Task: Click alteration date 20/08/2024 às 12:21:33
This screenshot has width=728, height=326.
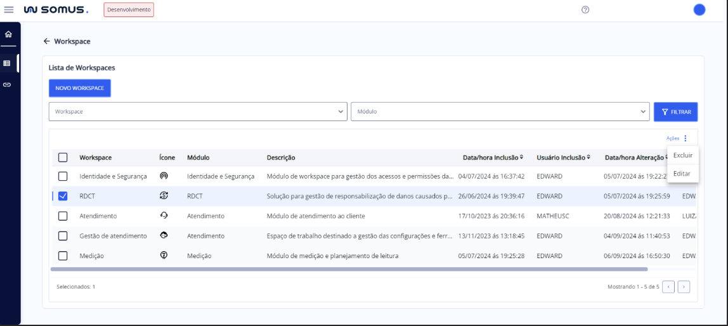Action: [x=637, y=216]
